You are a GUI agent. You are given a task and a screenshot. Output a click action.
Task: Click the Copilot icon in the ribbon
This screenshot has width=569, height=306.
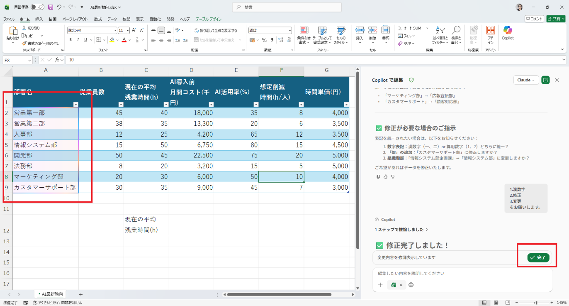coord(507,32)
